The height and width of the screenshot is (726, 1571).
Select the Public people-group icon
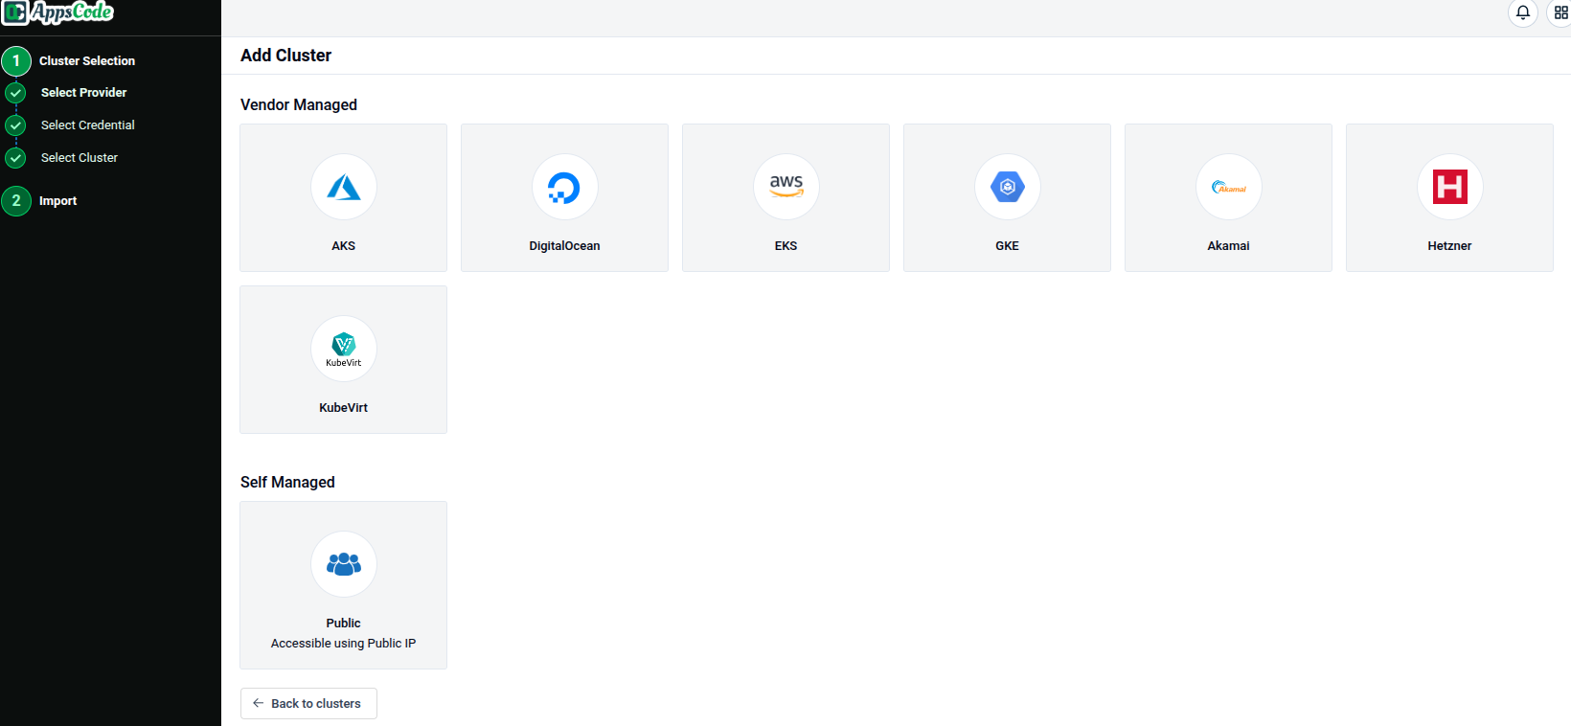(x=344, y=564)
